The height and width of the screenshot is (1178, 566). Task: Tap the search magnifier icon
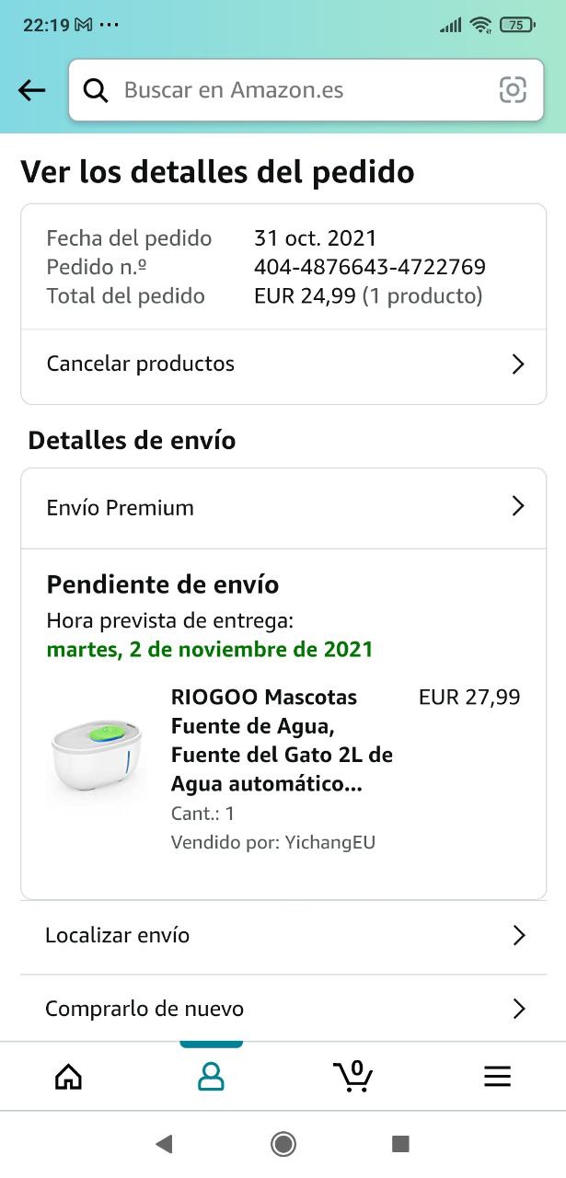pos(96,90)
